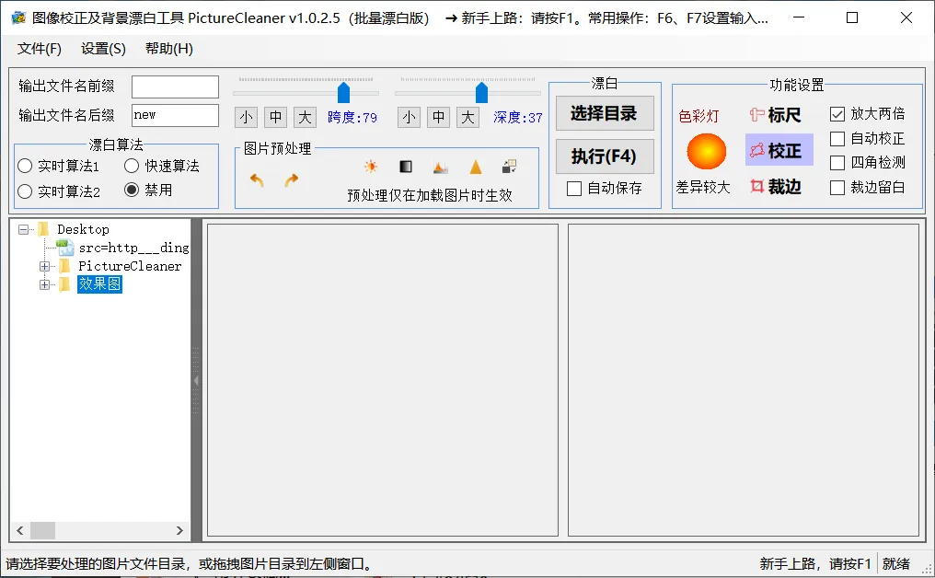This screenshot has width=935, height=578.
Task: Toggle the 自动保存 checkbox
Action: pos(574,189)
